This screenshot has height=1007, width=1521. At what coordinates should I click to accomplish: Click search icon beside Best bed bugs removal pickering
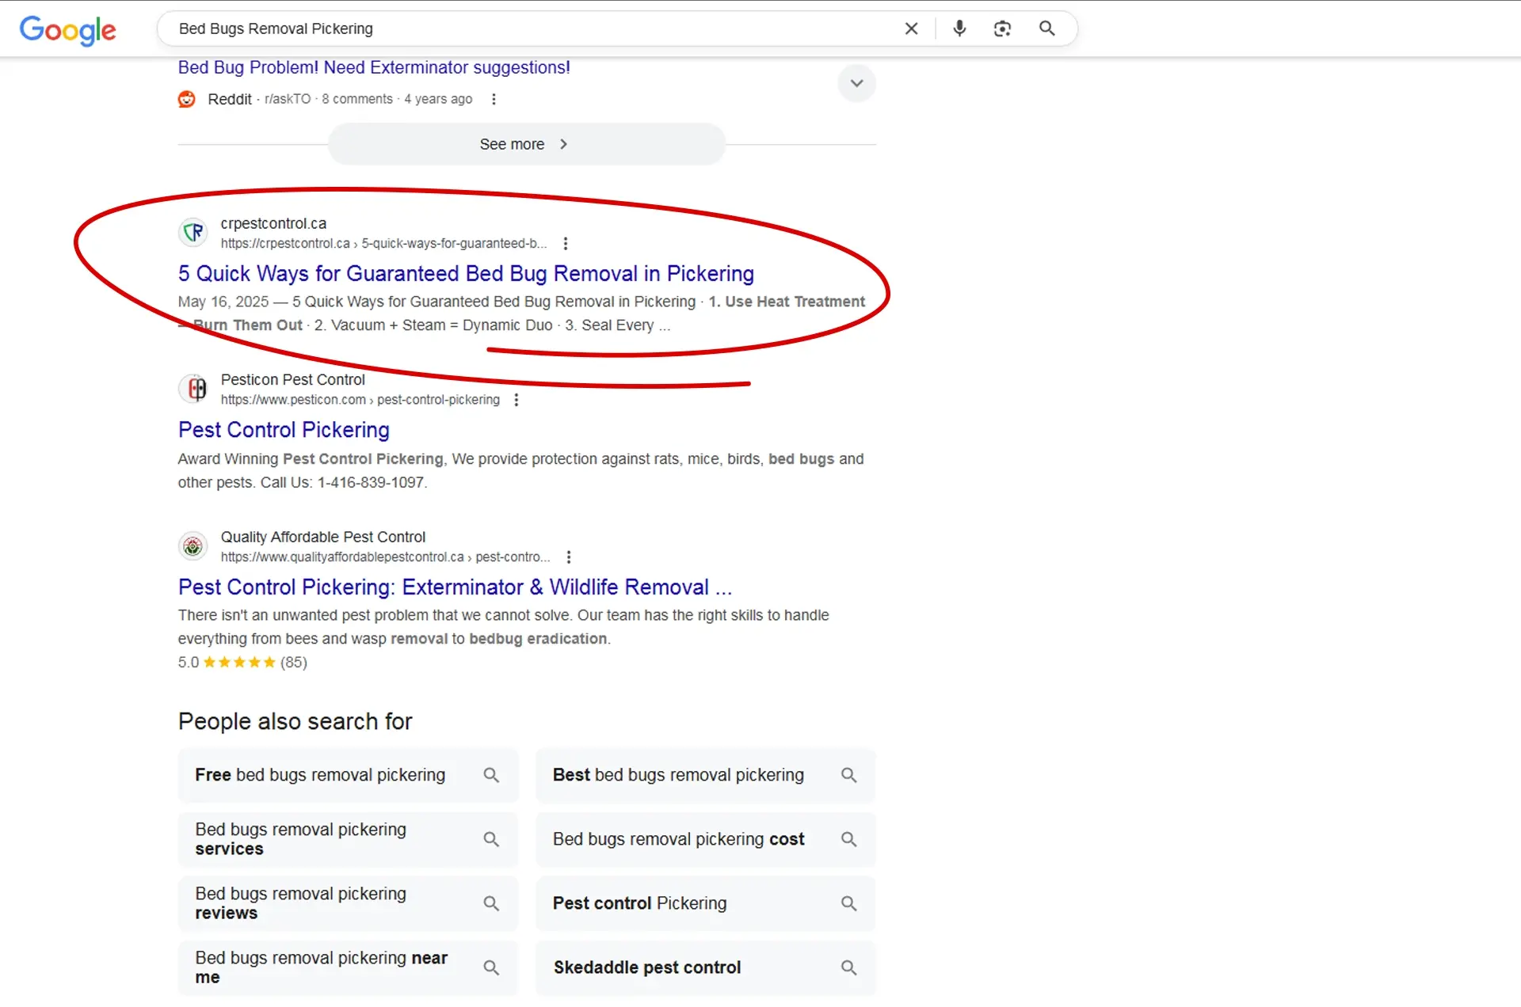click(848, 775)
